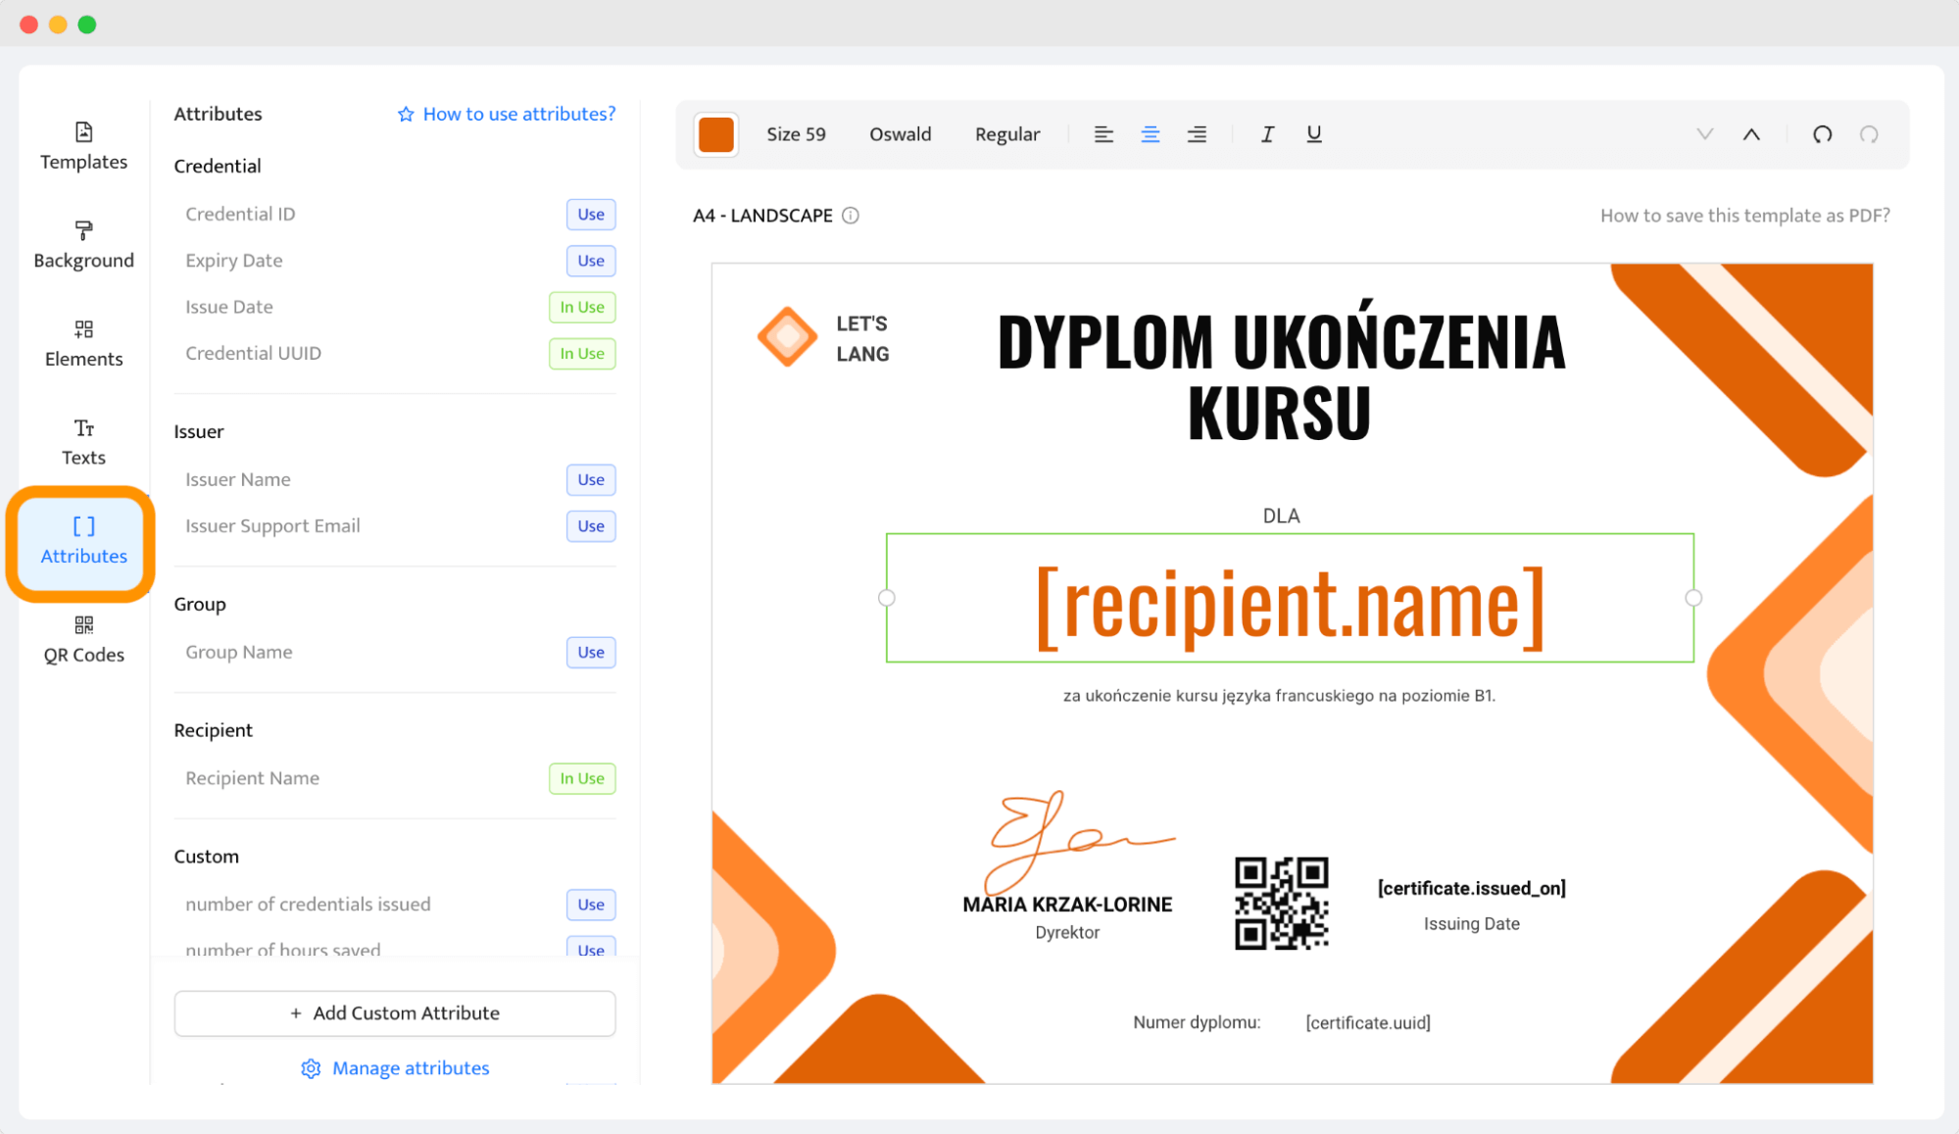Open the QR Codes sidebar panel
The image size is (1959, 1134).
click(83, 640)
